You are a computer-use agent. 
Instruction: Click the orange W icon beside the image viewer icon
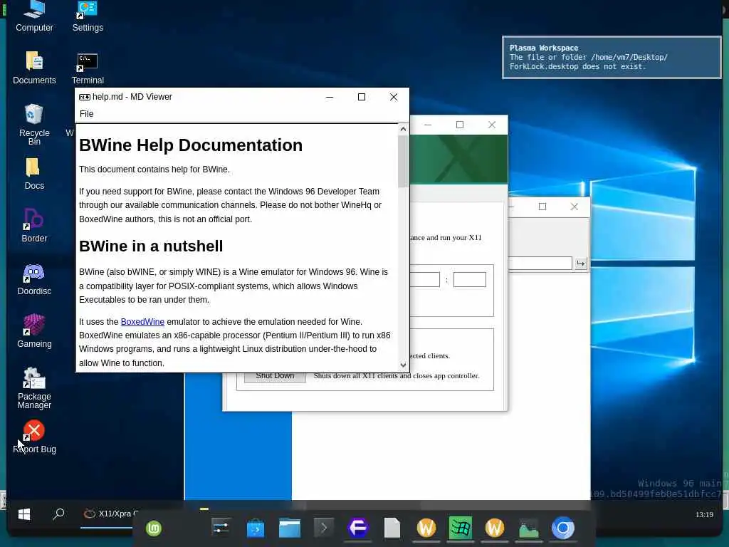(x=495, y=528)
